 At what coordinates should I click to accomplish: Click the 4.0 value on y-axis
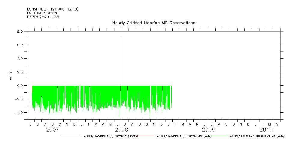[20, 58]
